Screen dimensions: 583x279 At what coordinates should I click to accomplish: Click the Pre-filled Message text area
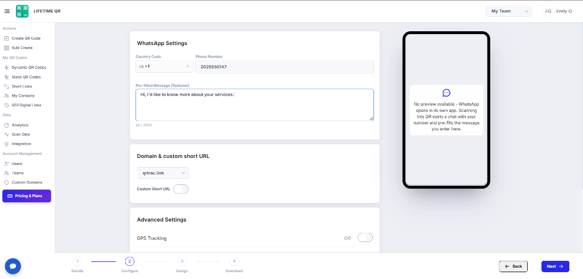tap(254, 105)
